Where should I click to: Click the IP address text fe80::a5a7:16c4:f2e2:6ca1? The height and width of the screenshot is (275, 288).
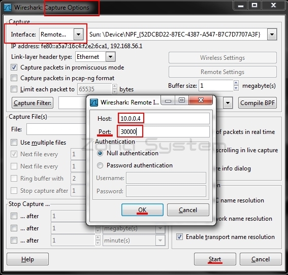coord(74,46)
